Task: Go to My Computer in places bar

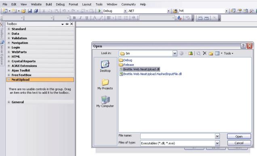Action: tap(105, 101)
